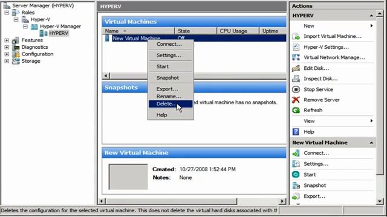Click Stop Service action link
This screenshot has width=387, height=217.
319,90
